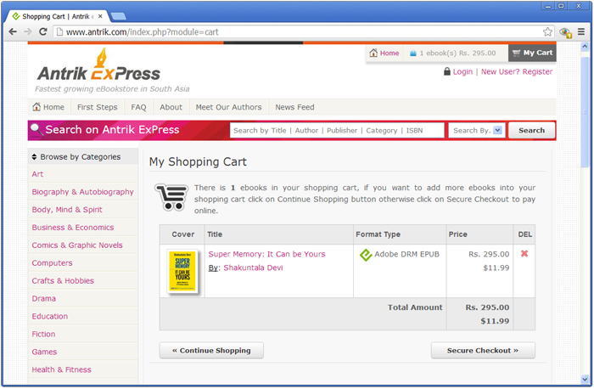This screenshot has height=389, width=594.
Task: Click the Rs. 295.00 price in item row
Action: (x=489, y=254)
